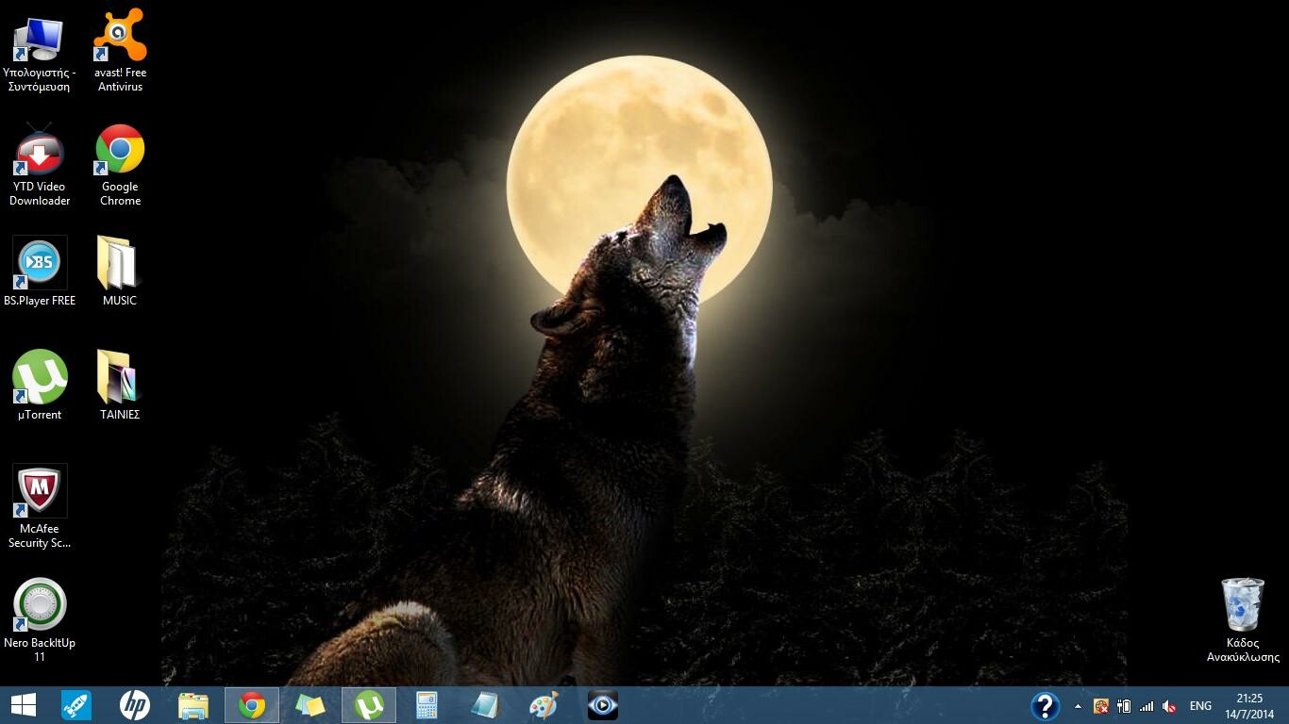Image resolution: width=1289 pixels, height=724 pixels.
Task: Expand the hidden system tray icons
Action: pos(1078,706)
